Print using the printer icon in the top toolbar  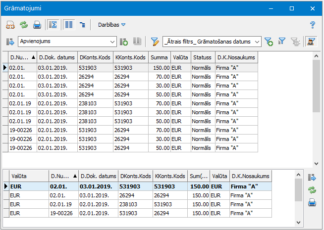(x=37, y=25)
